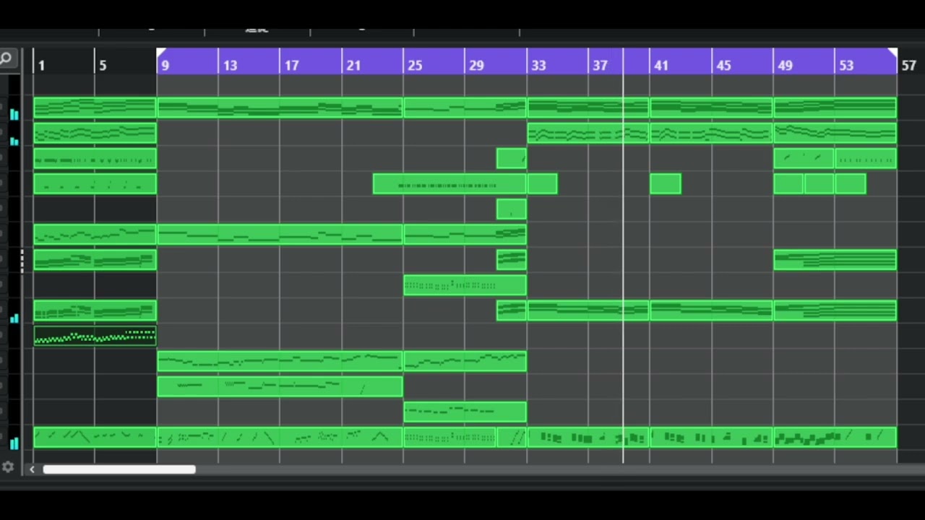Image resolution: width=925 pixels, height=520 pixels.
Task: Open the gear settings icon below the tracks
Action: (x=8, y=467)
